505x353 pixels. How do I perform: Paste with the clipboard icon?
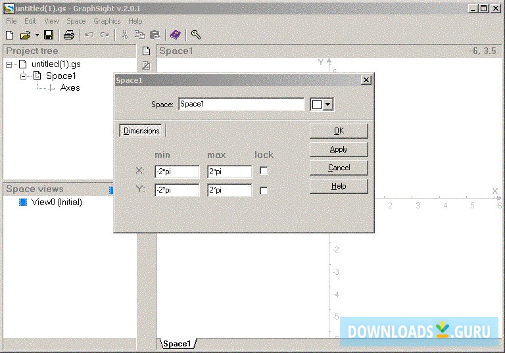(x=155, y=35)
